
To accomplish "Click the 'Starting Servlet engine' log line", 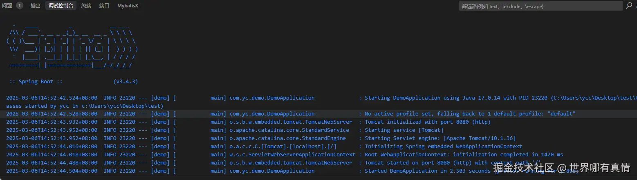I will (x=440, y=138).
